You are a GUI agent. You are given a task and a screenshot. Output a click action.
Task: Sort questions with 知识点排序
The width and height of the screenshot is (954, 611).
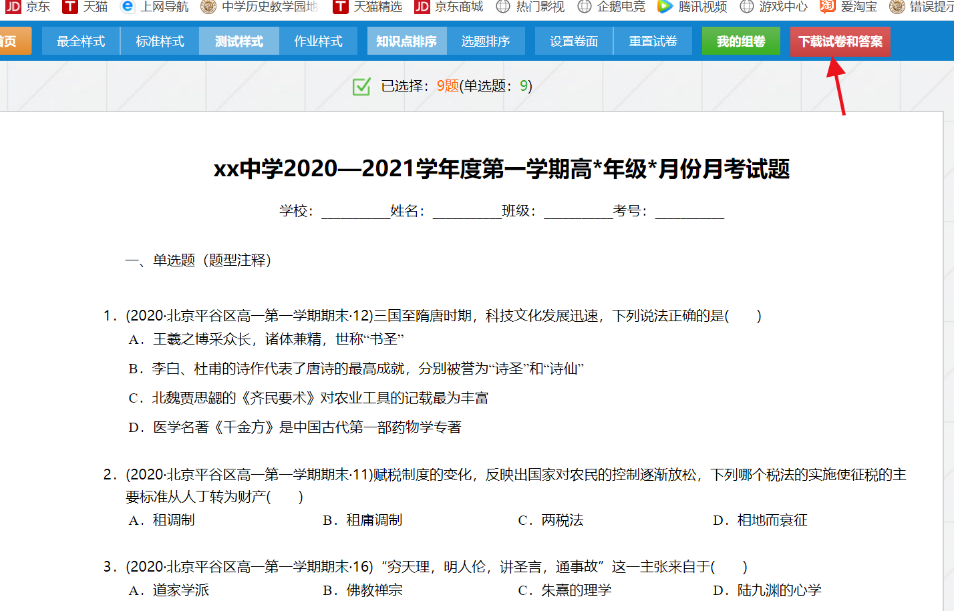pos(406,41)
